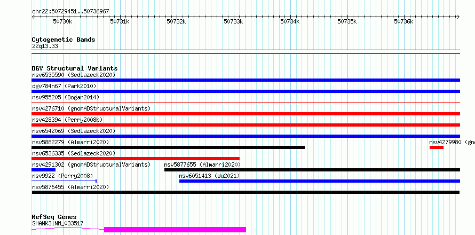Image resolution: width=475 pixels, height=235 pixels.
Task: Click the black bar under nsv5876455
Action: pyautogui.click(x=246, y=192)
